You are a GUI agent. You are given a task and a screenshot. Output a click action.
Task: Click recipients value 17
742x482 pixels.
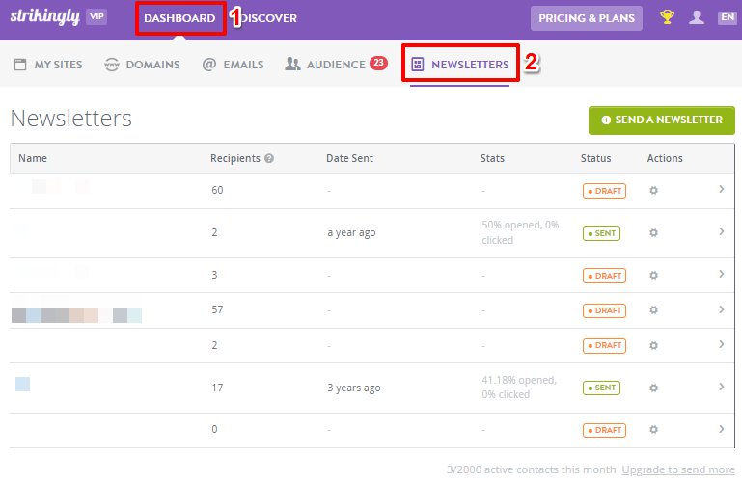pyautogui.click(x=217, y=388)
